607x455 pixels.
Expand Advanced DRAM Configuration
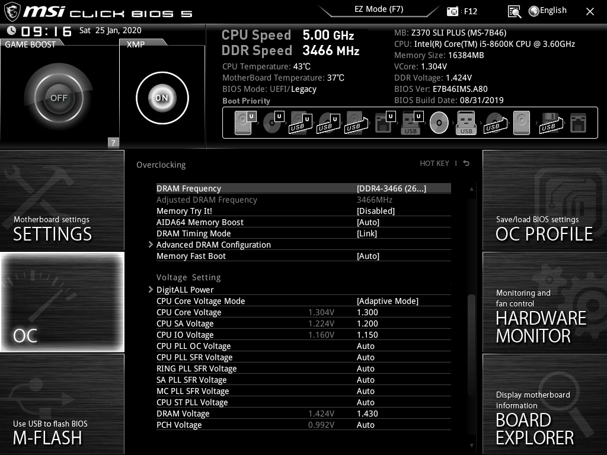(x=213, y=245)
